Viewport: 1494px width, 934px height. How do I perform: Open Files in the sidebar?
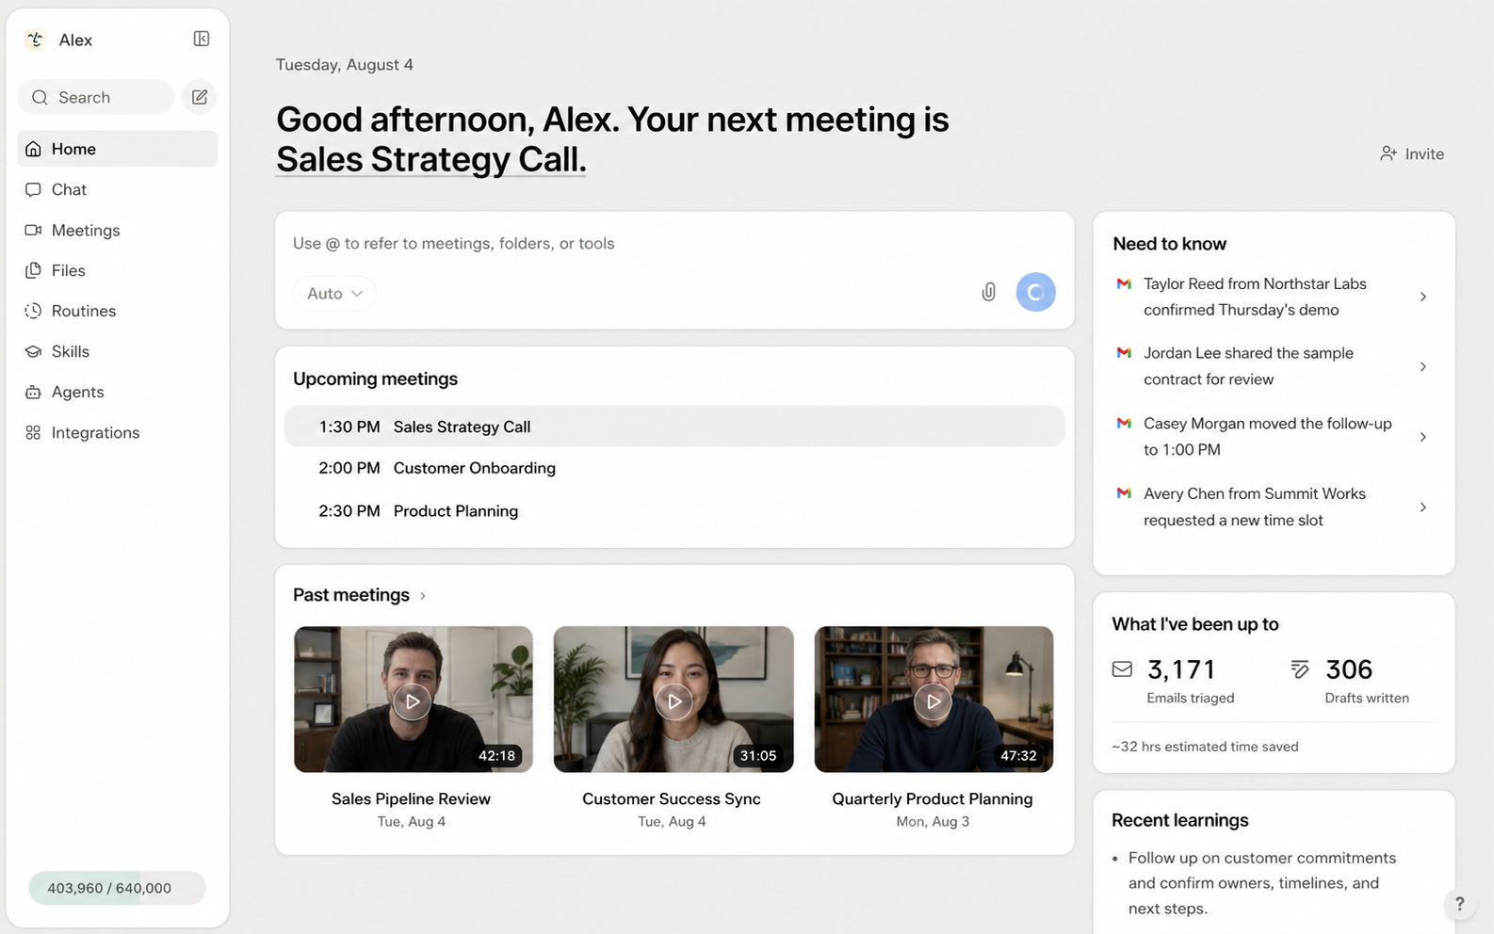click(118, 270)
